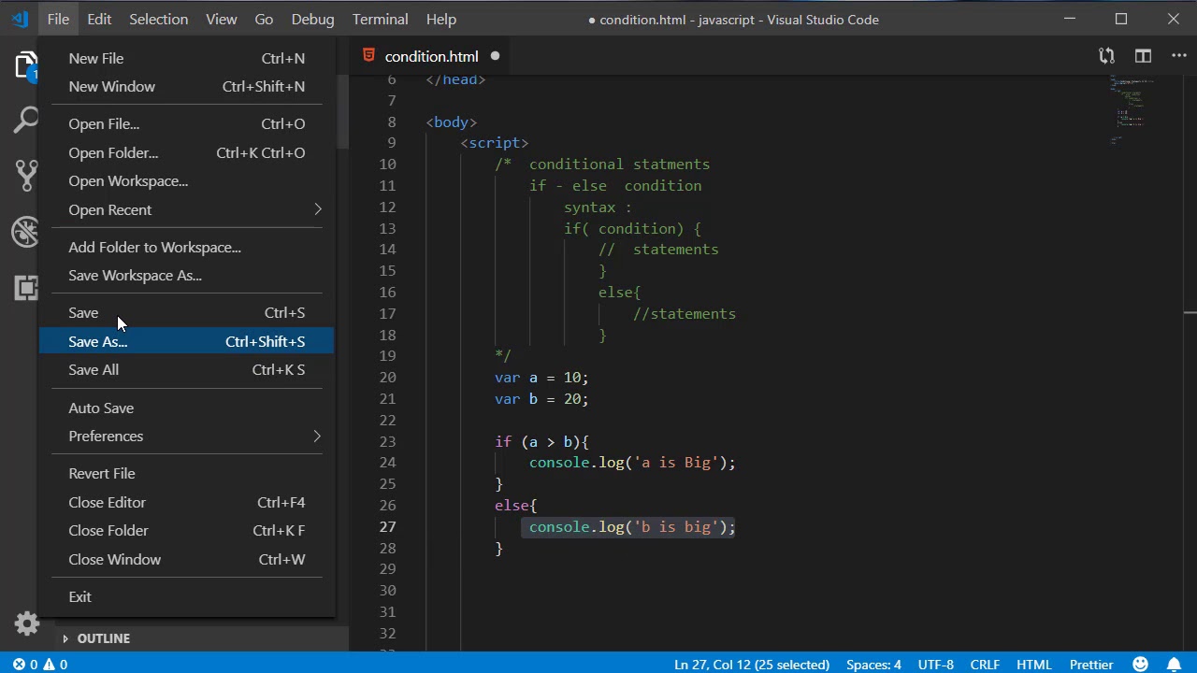Click the code minimap preview

[1132, 110]
